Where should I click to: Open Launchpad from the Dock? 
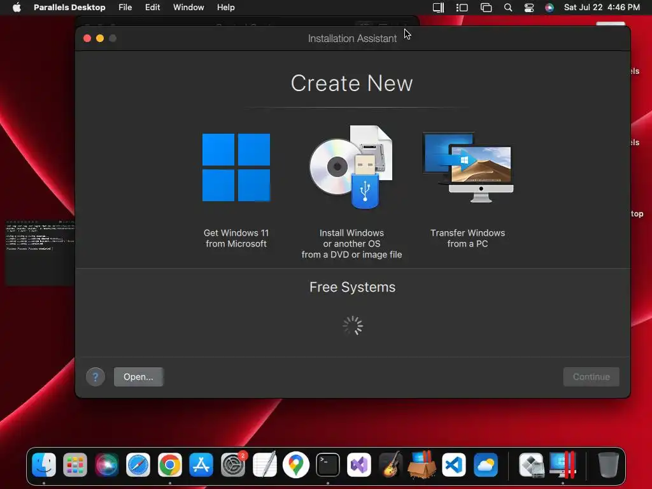tap(75, 464)
